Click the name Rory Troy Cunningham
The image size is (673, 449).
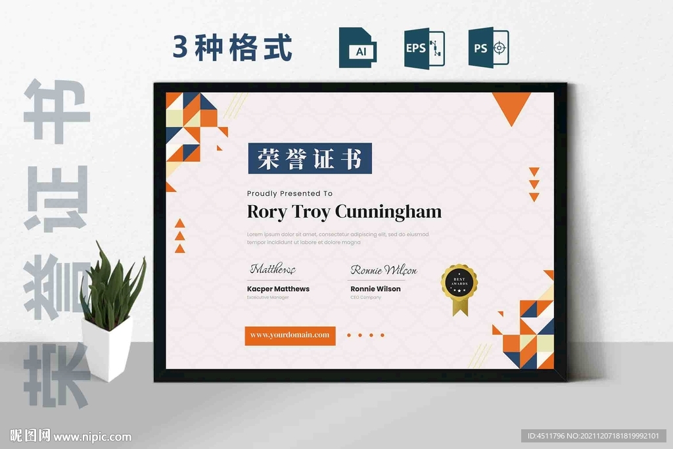344,212
